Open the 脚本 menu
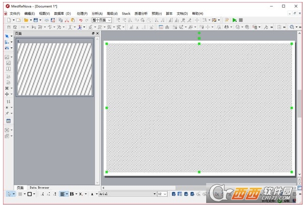 [x=169, y=13]
